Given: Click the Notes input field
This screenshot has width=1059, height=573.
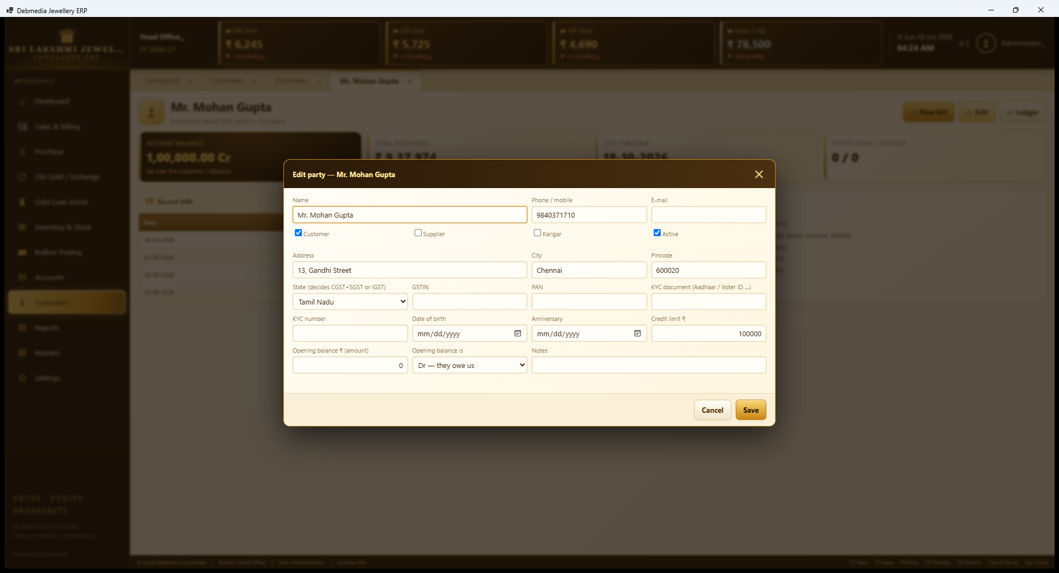Looking at the screenshot, I should 649,365.
